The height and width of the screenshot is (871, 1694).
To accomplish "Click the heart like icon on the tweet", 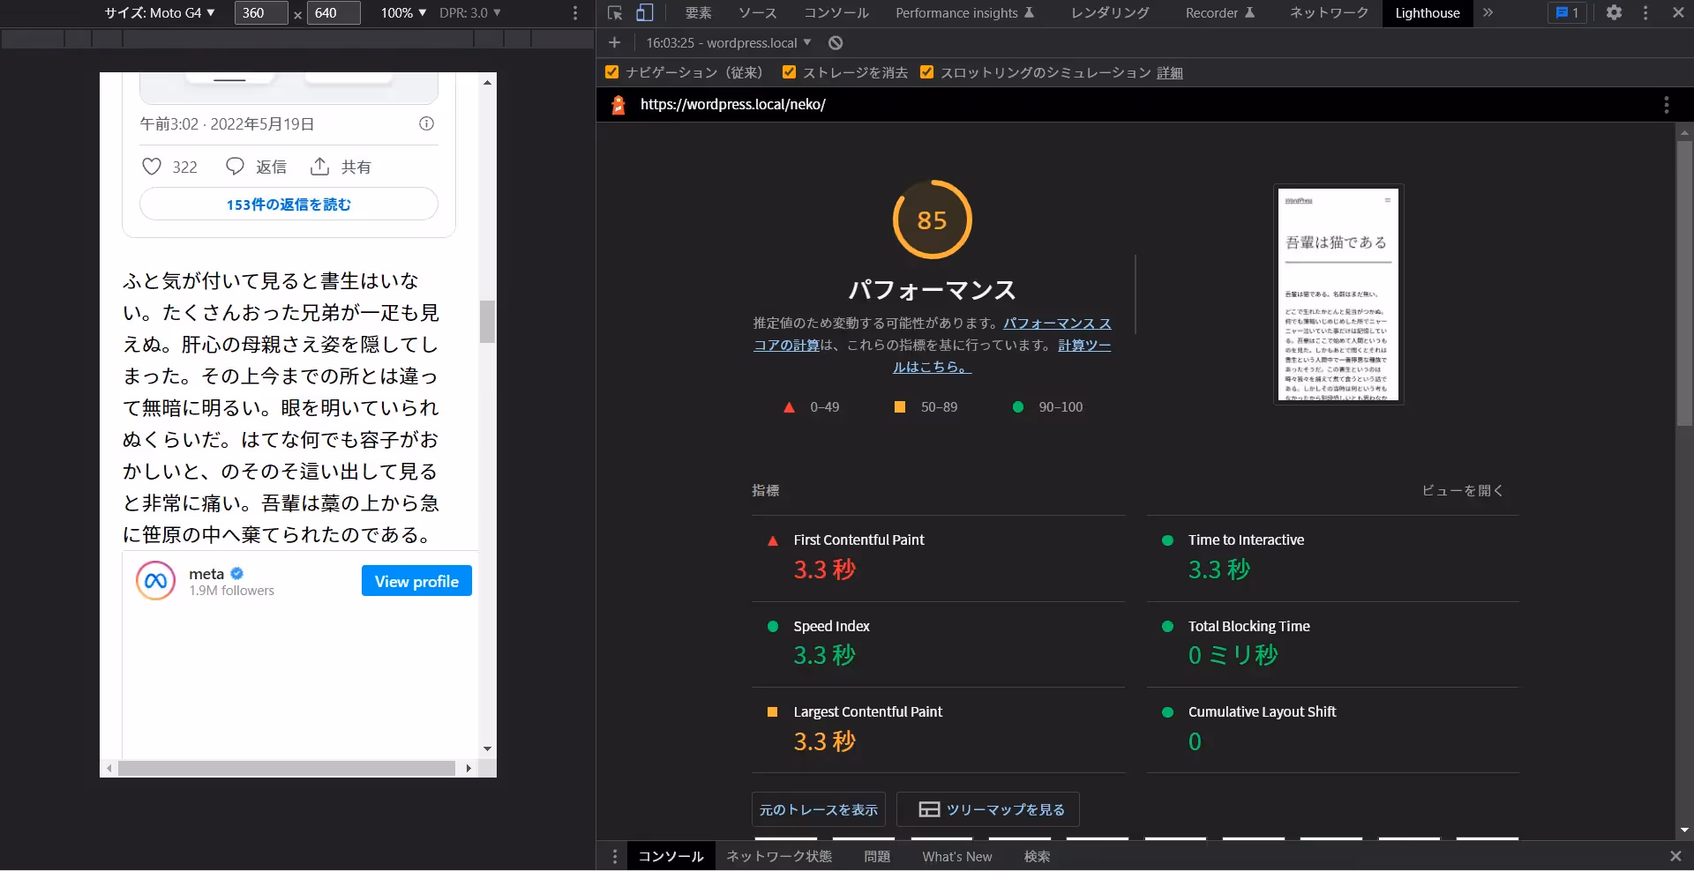I will [152, 167].
